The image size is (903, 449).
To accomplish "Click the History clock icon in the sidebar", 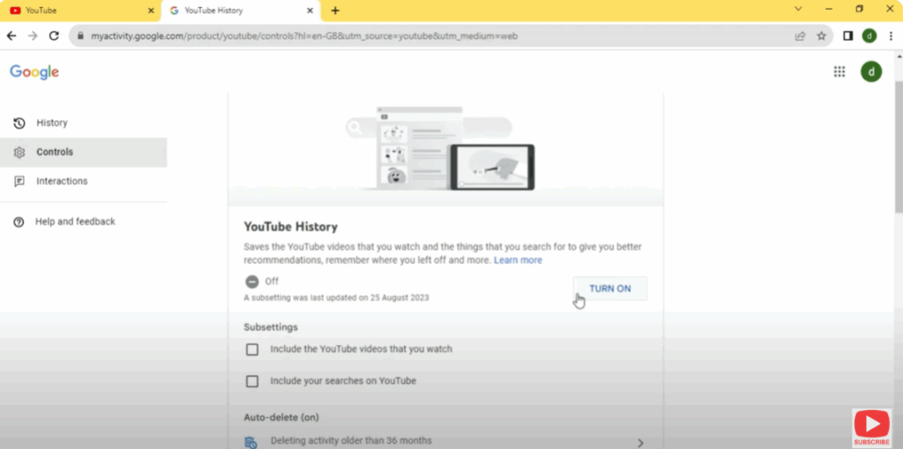I will (19, 123).
